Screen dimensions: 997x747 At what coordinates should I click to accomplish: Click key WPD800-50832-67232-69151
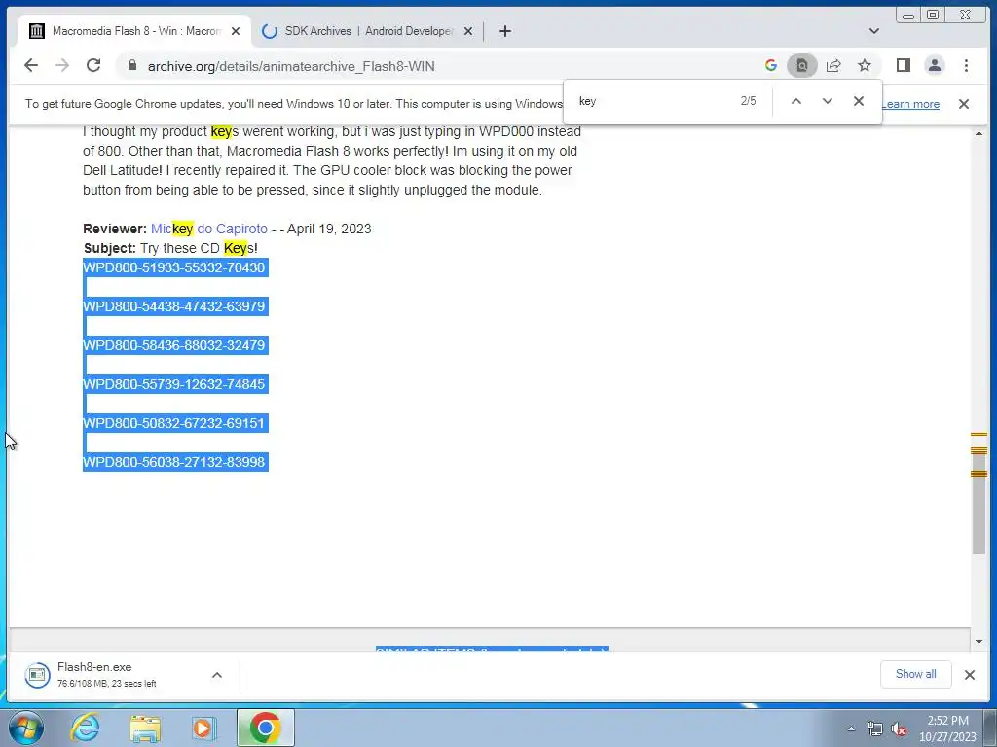[x=174, y=423]
